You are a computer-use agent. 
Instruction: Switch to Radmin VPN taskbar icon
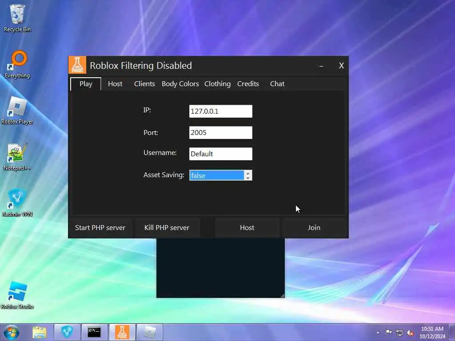pyautogui.click(x=67, y=332)
